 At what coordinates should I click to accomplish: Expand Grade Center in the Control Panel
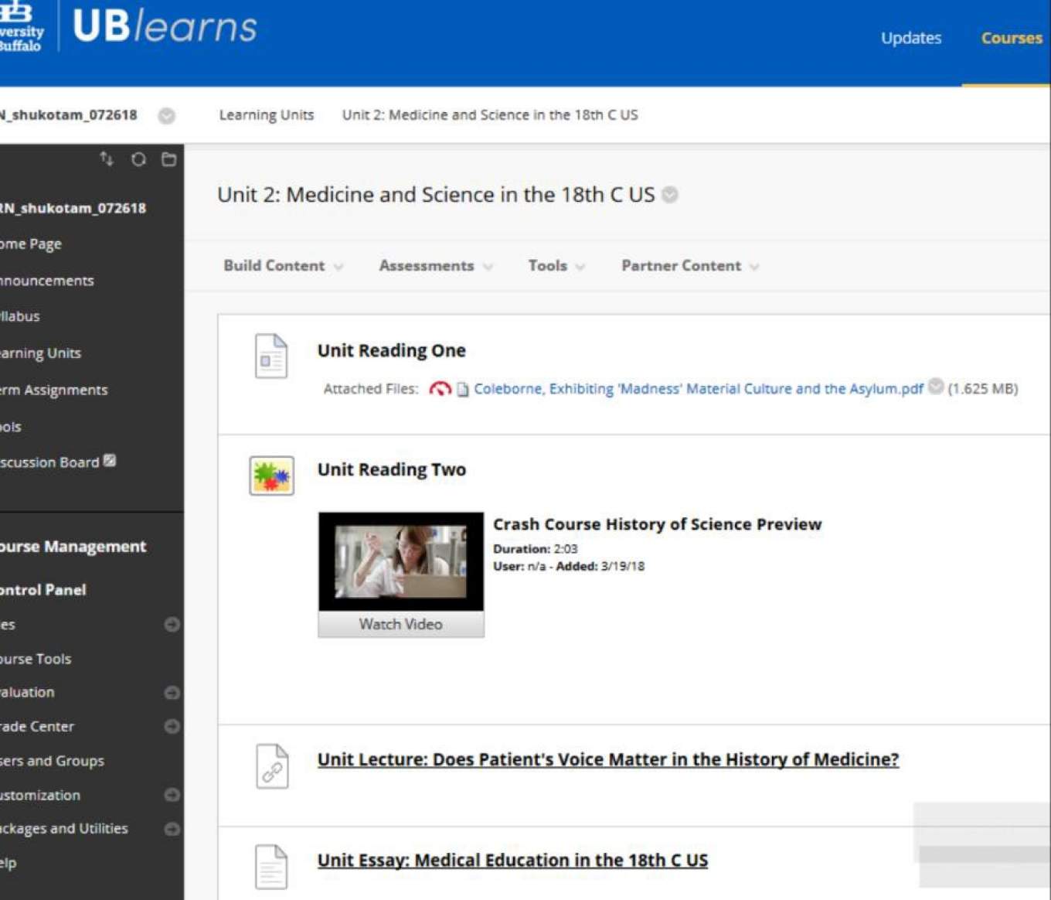[172, 726]
